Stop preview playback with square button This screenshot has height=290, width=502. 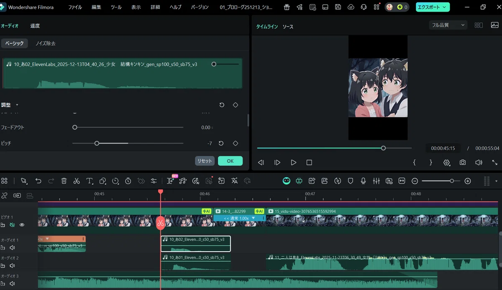[x=309, y=162]
